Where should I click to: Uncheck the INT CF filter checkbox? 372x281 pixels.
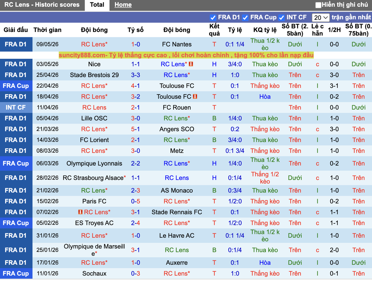[x=281, y=17]
